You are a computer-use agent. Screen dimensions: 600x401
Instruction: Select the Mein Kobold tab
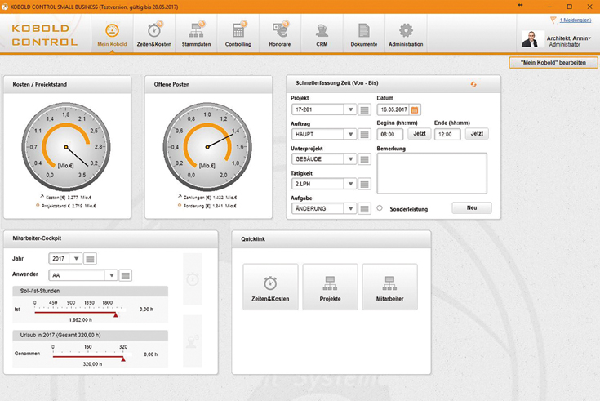[112, 33]
